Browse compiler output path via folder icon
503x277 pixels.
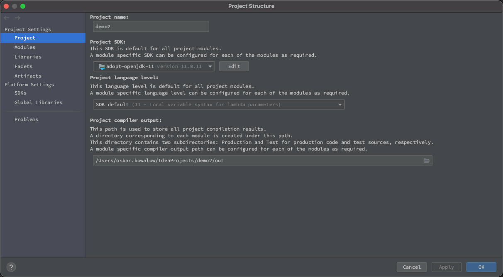[427, 160]
